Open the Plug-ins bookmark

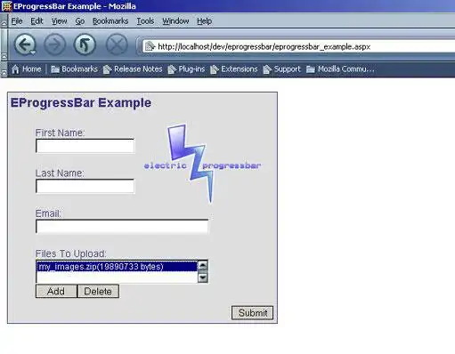click(x=186, y=69)
